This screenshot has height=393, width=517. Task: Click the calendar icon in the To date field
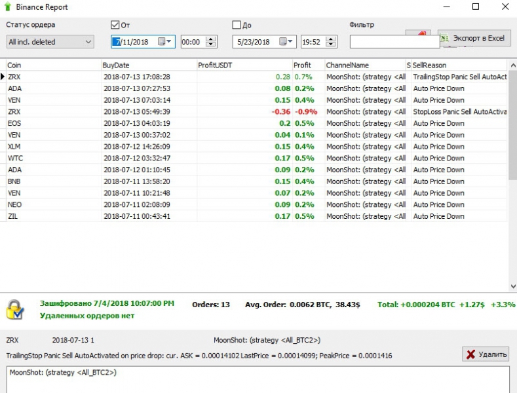[282, 41]
